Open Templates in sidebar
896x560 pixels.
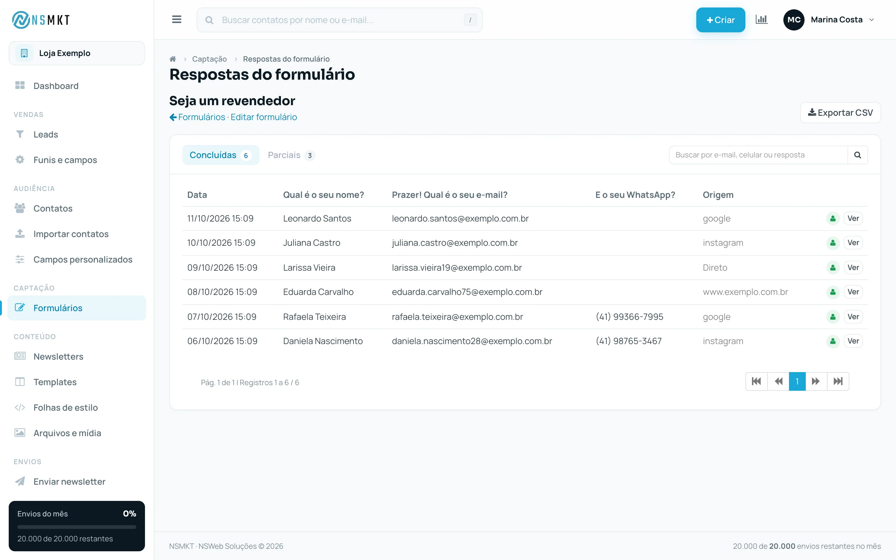tap(77, 382)
